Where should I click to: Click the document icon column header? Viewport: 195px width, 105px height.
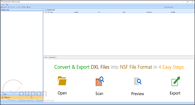pos(46,12)
